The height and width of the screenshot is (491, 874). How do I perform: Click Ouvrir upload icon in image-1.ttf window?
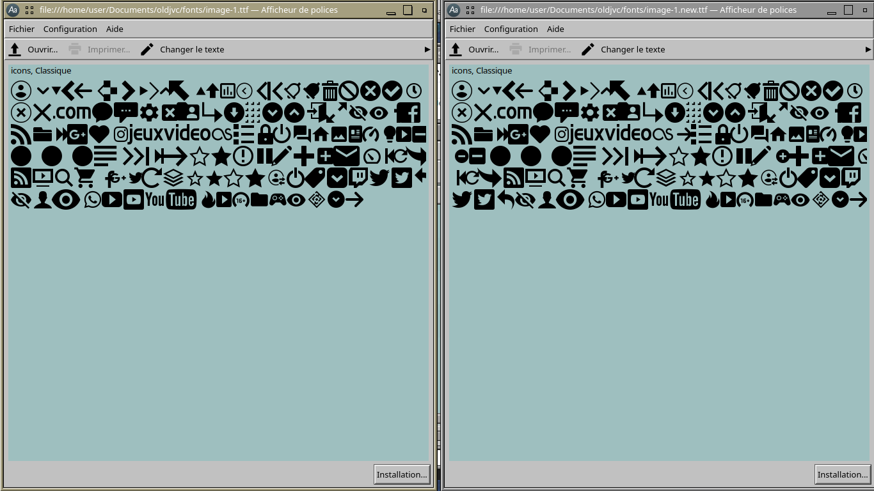click(x=15, y=49)
